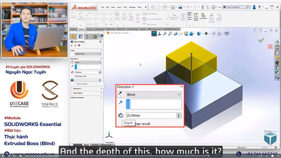The height and width of the screenshot is (158, 281).
Task: Enable the Rapid Sketch tool
Action: [196, 17]
